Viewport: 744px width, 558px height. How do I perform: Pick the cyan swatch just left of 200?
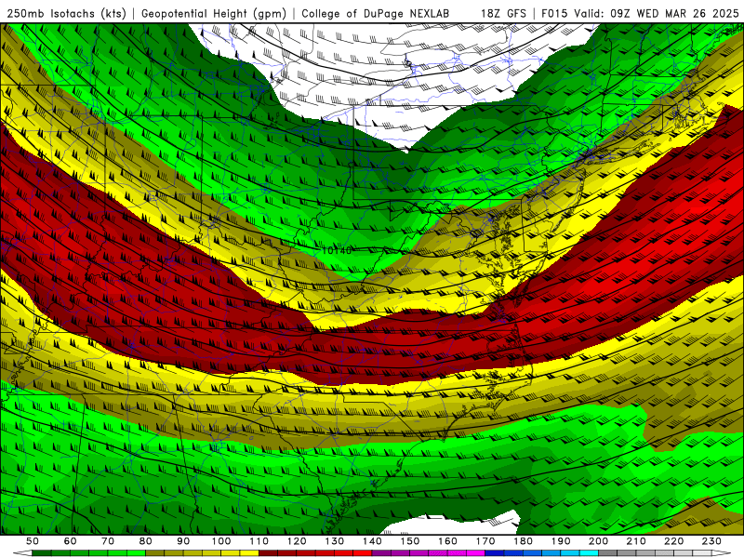coord(590,552)
